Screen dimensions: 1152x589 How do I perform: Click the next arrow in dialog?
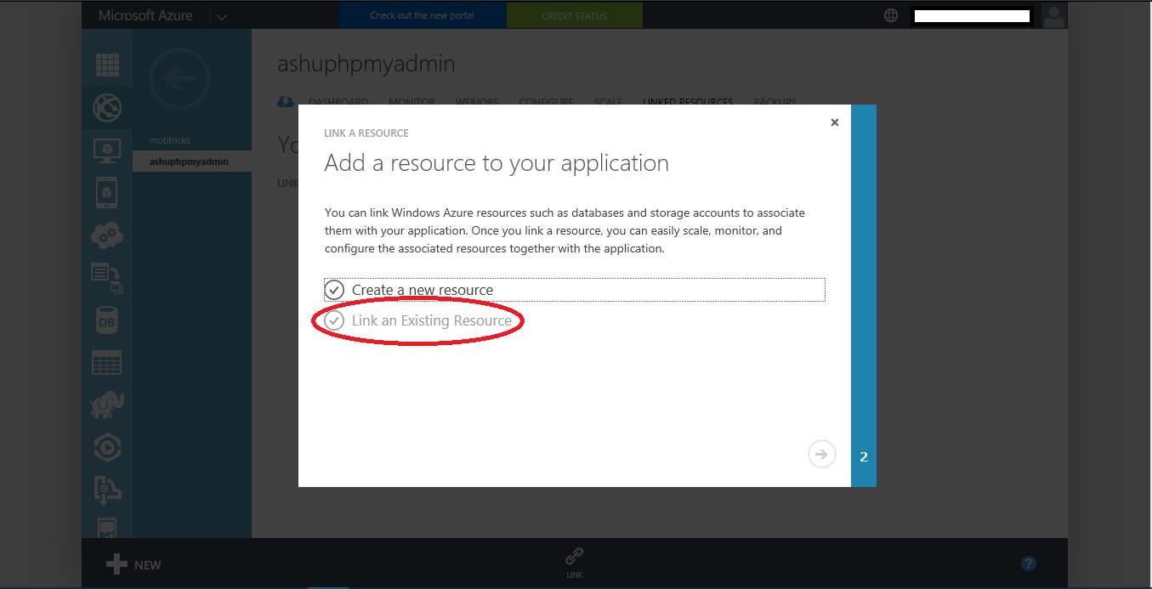822,454
